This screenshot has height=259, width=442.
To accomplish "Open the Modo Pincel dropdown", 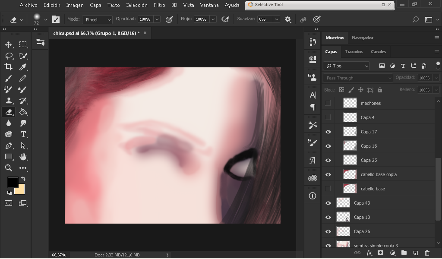I will [x=98, y=19].
